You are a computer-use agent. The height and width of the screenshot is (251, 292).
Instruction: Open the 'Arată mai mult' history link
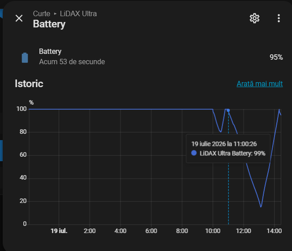click(x=260, y=84)
